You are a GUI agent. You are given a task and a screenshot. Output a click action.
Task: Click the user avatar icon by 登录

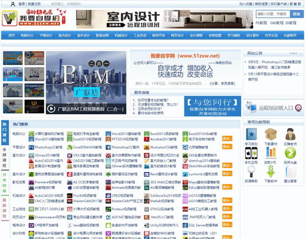[13, 4]
